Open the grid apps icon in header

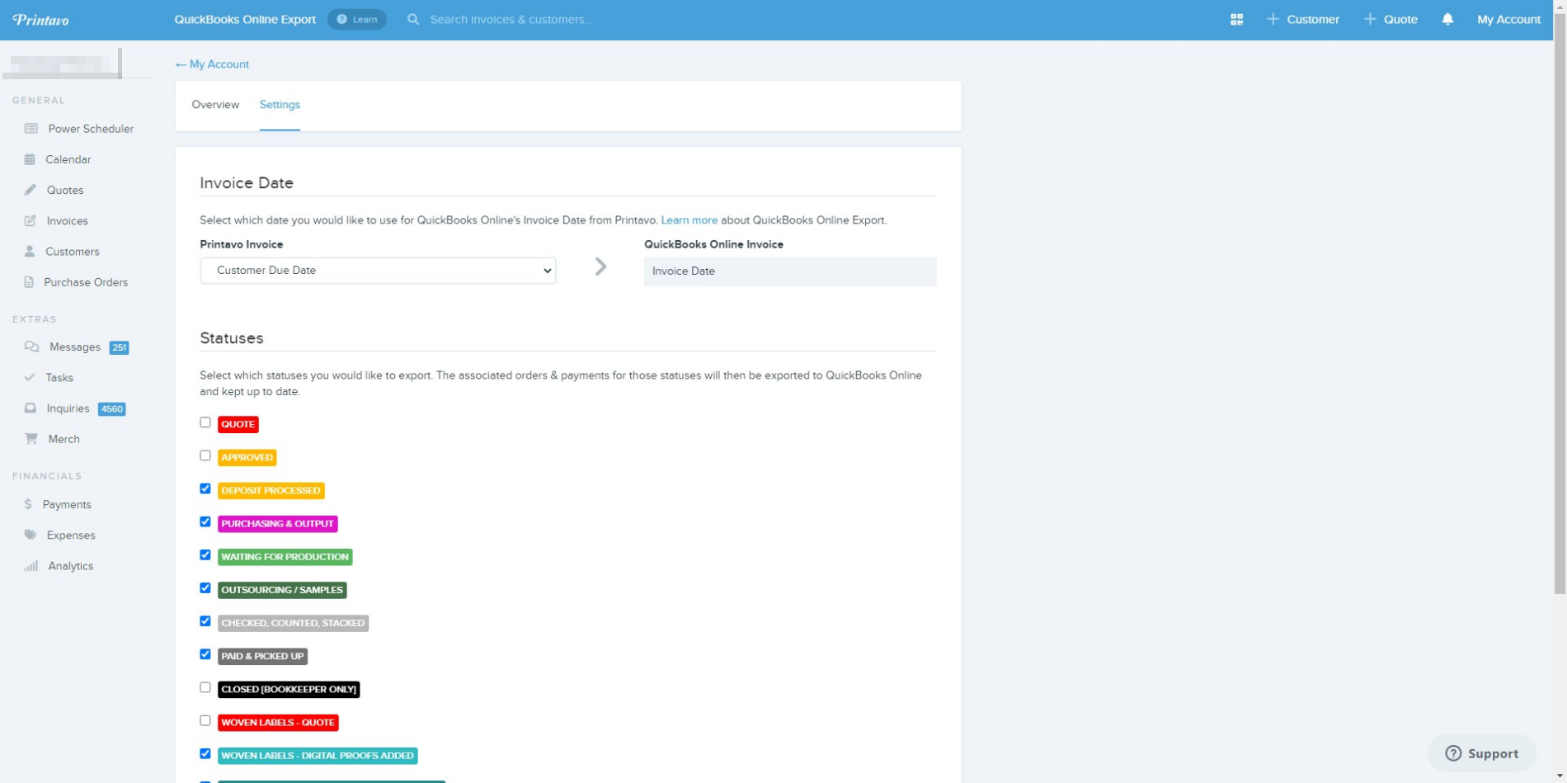coord(1235,19)
